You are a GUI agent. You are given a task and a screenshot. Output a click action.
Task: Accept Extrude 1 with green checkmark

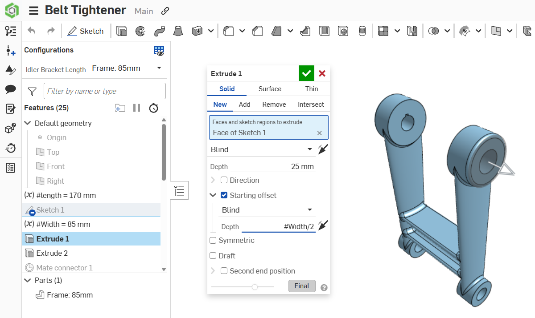point(306,73)
